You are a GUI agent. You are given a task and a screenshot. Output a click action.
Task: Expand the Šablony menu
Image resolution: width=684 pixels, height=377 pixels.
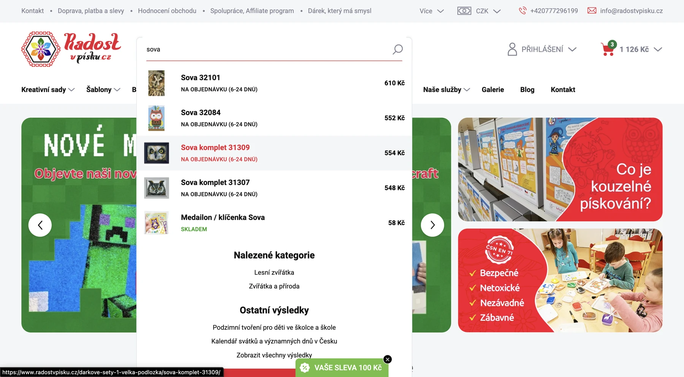point(103,90)
